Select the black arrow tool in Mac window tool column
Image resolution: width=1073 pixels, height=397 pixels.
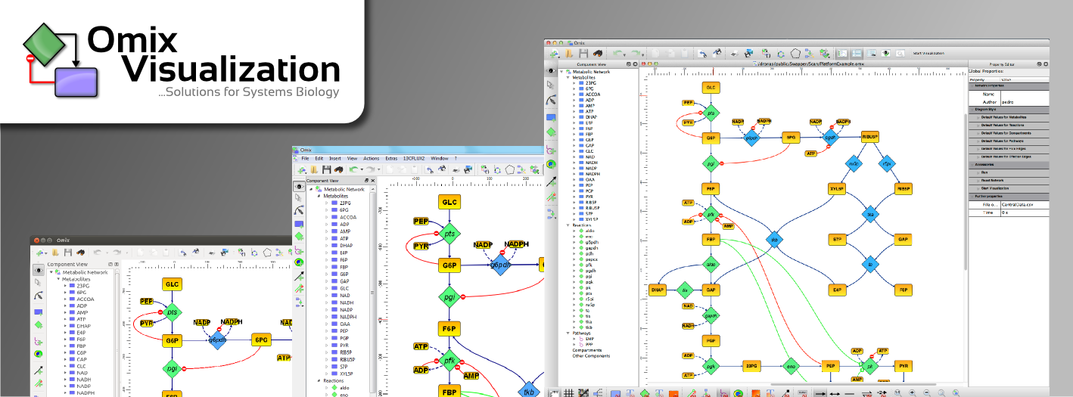pyautogui.click(x=552, y=181)
